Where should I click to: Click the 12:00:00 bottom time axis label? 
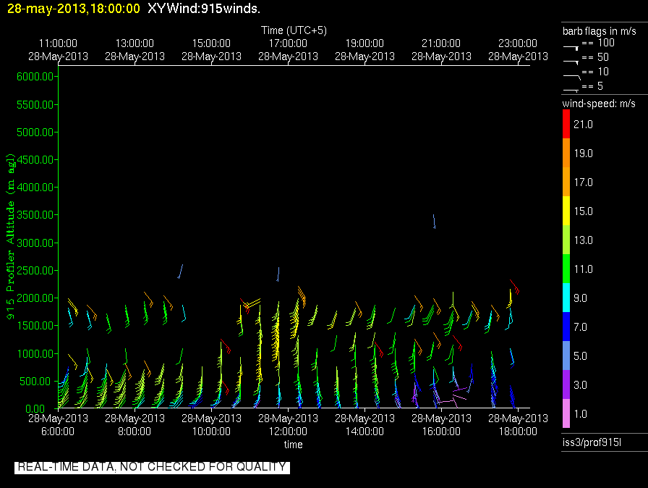click(288, 432)
